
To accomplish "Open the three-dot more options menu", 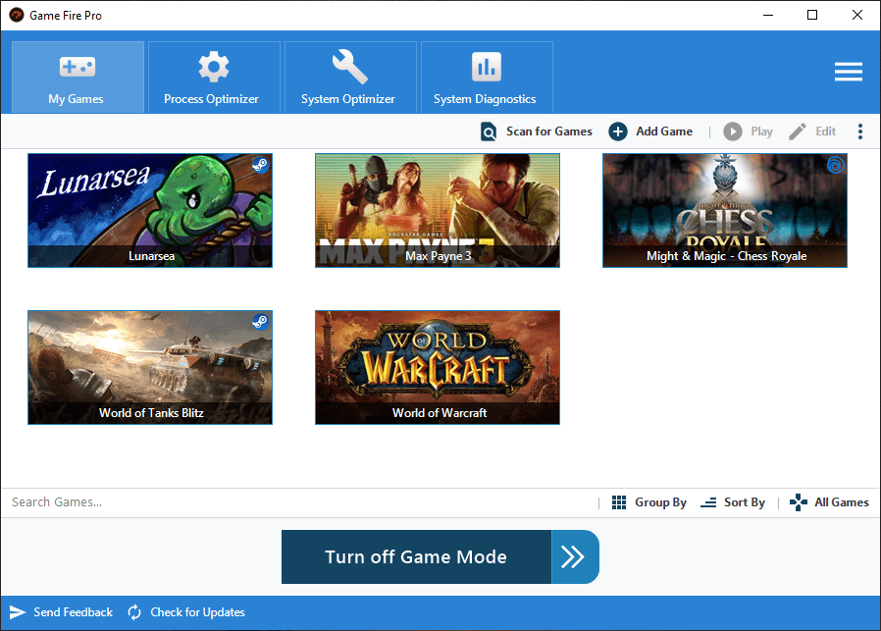I will click(x=860, y=131).
